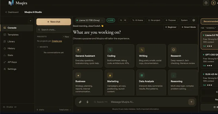Open the Llama 3.3 70B (Groq) model selector
The height and width of the screenshot is (114, 218).
90,20
